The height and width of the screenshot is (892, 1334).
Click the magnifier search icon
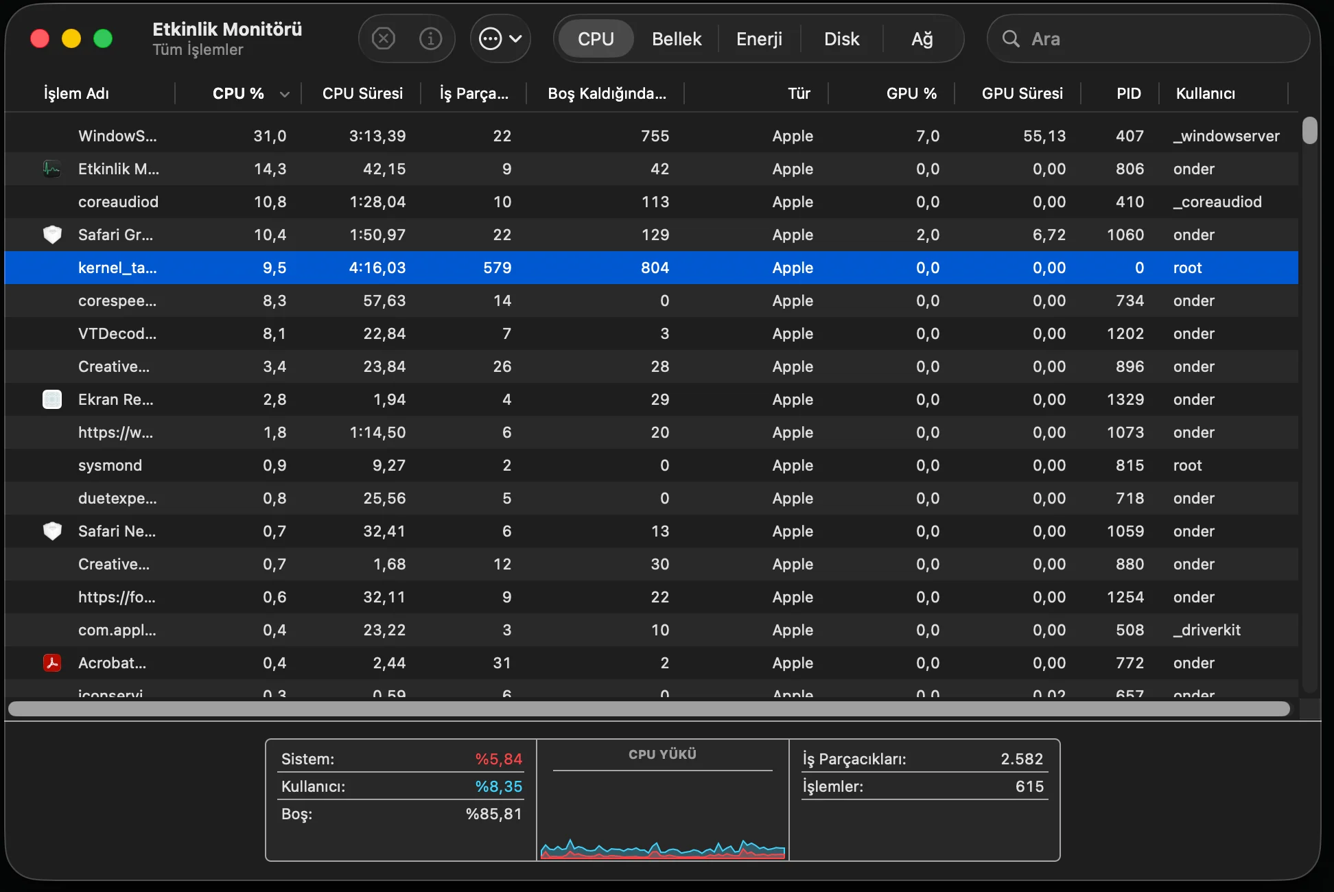point(1010,38)
